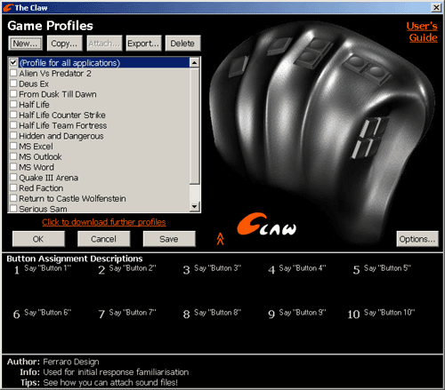The height and width of the screenshot is (390, 445).
Task: Enable Half Life Counter Strike checkbox
Action: coord(13,115)
